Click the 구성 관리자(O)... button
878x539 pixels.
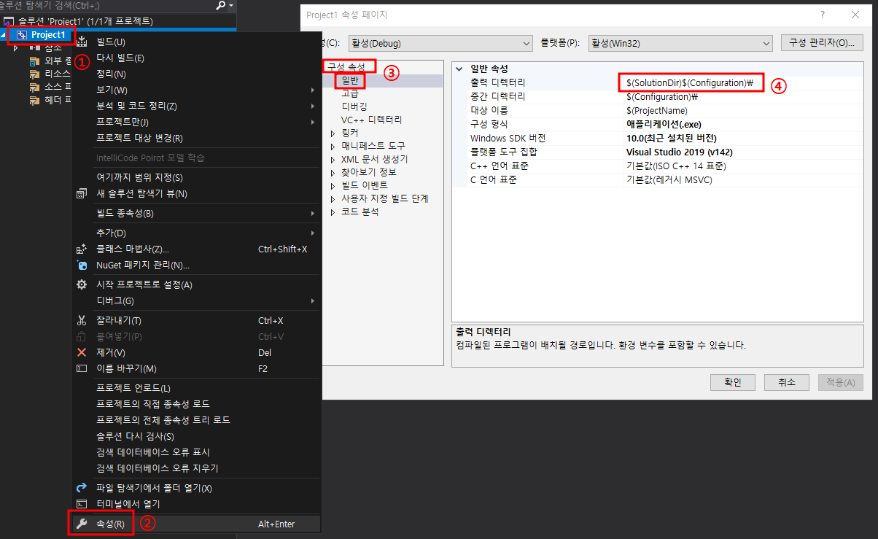pyautogui.click(x=822, y=43)
